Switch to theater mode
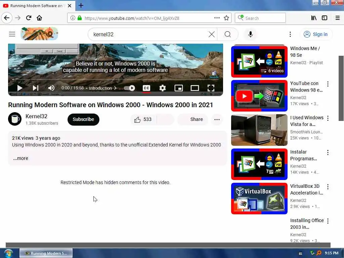Image resolution: width=344 pixels, height=258 pixels. tap(195, 88)
